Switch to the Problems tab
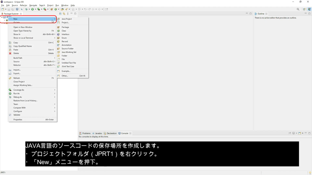Viewport: 312px width, 175px height. (x=86, y=133)
